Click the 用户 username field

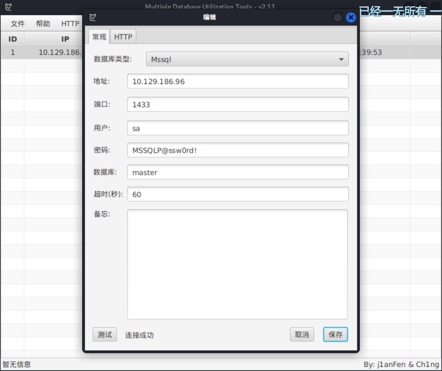[238, 128]
